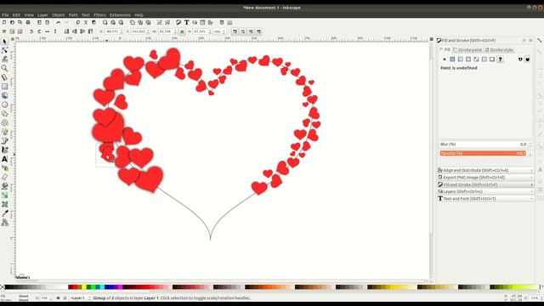This screenshot has width=544, height=306.
Task: Choose Pattern fill type
Action: tap(484, 59)
